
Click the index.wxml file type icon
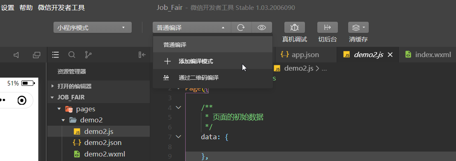pos(408,55)
